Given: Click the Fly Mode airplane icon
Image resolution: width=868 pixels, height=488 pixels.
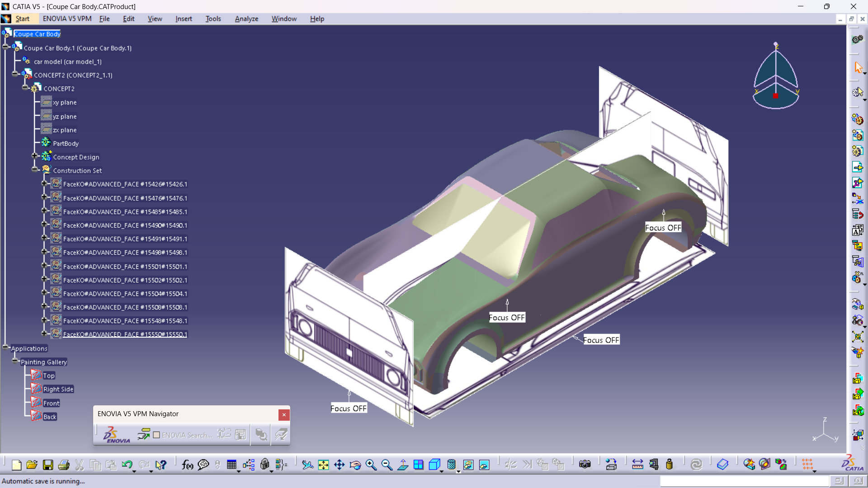Looking at the screenshot, I should point(307,465).
